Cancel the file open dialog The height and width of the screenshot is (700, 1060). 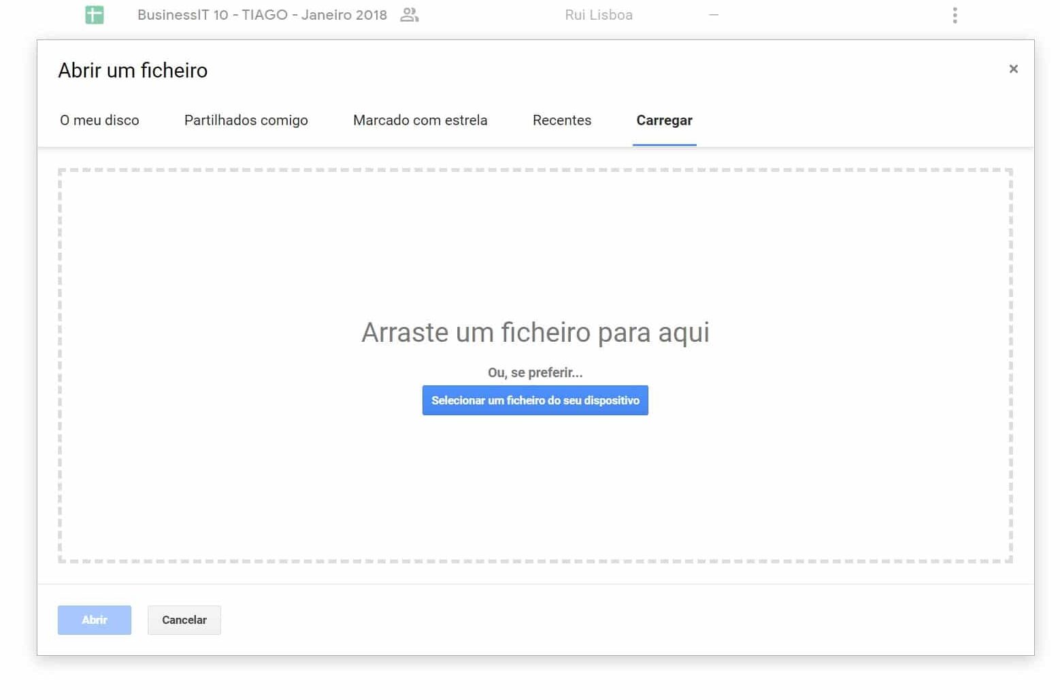click(184, 620)
